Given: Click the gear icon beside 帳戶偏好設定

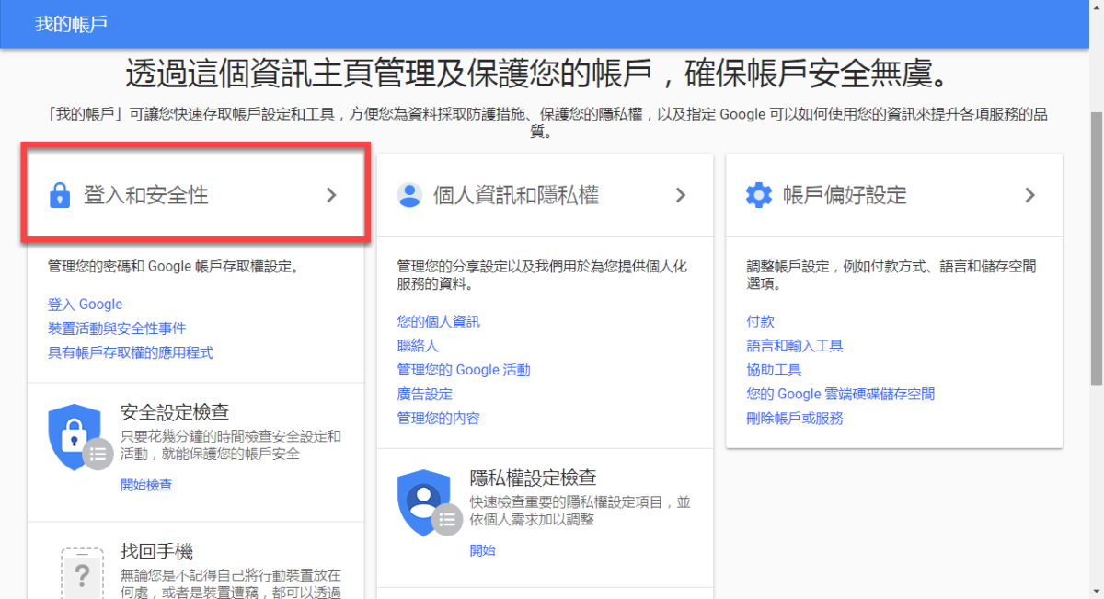Looking at the screenshot, I should coord(759,195).
